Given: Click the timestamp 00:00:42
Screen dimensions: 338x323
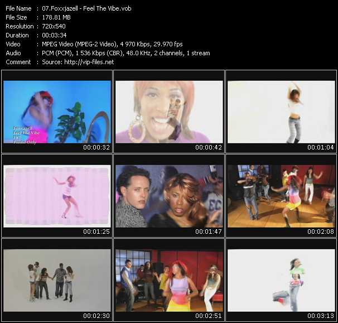Looking at the screenshot, I should tap(209, 147).
